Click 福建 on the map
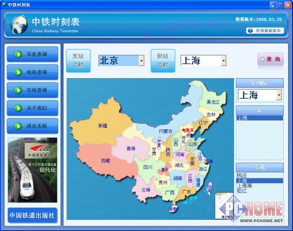This screenshot has width=293, height=231. [x=198, y=182]
